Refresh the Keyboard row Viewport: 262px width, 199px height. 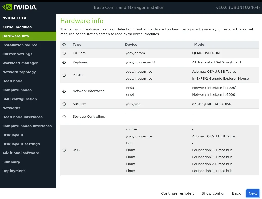coord(64,62)
